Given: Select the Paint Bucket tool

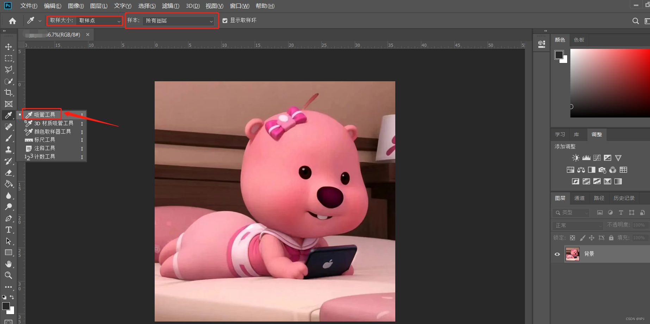Looking at the screenshot, I should click(x=8, y=184).
